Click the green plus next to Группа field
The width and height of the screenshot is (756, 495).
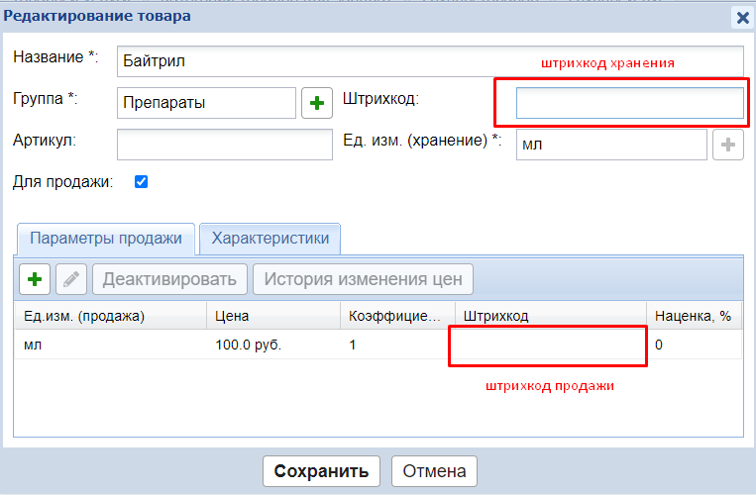coord(316,103)
